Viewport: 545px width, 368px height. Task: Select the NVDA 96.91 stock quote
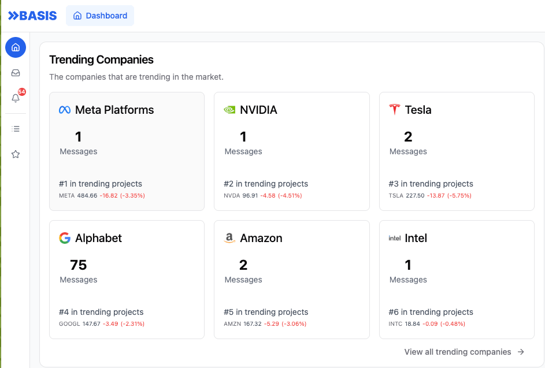[263, 196]
